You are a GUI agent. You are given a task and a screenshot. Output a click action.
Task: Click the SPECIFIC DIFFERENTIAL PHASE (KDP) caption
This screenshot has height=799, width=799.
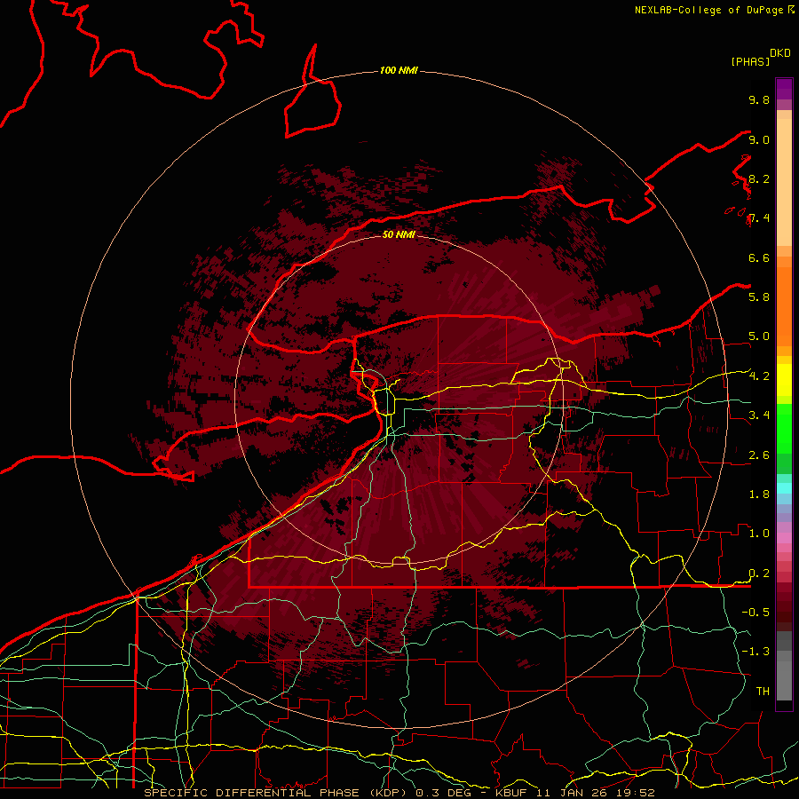tap(277, 793)
